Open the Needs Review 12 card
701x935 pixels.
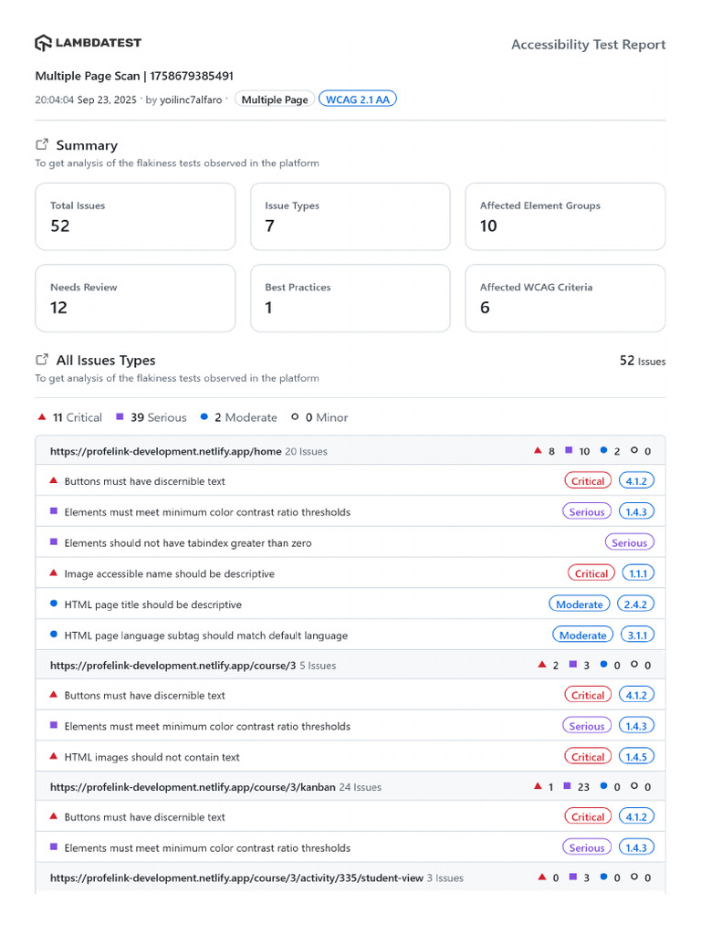135,299
